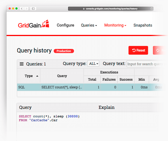Click the Production cluster badge
168x141 pixels.
pyautogui.click(x=64, y=51)
